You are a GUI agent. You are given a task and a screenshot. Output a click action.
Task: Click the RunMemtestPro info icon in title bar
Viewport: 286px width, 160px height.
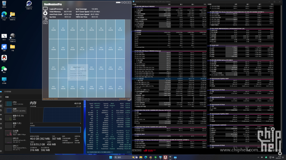(x=125, y=2)
